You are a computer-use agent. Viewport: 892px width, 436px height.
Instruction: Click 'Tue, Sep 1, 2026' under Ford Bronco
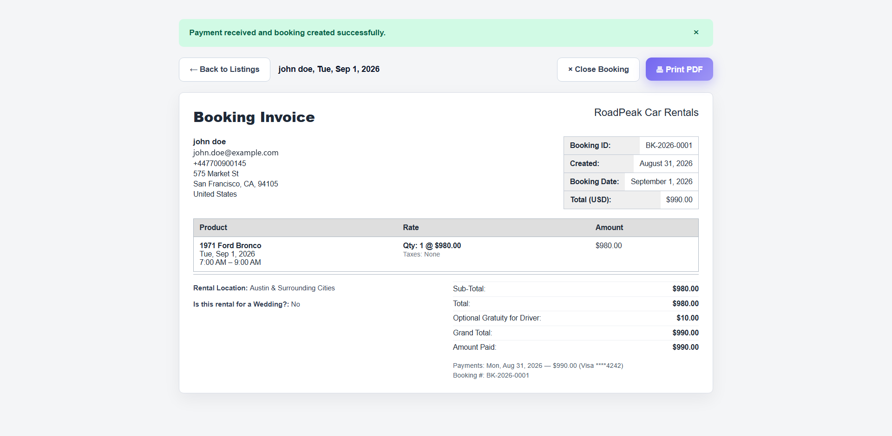(x=227, y=254)
